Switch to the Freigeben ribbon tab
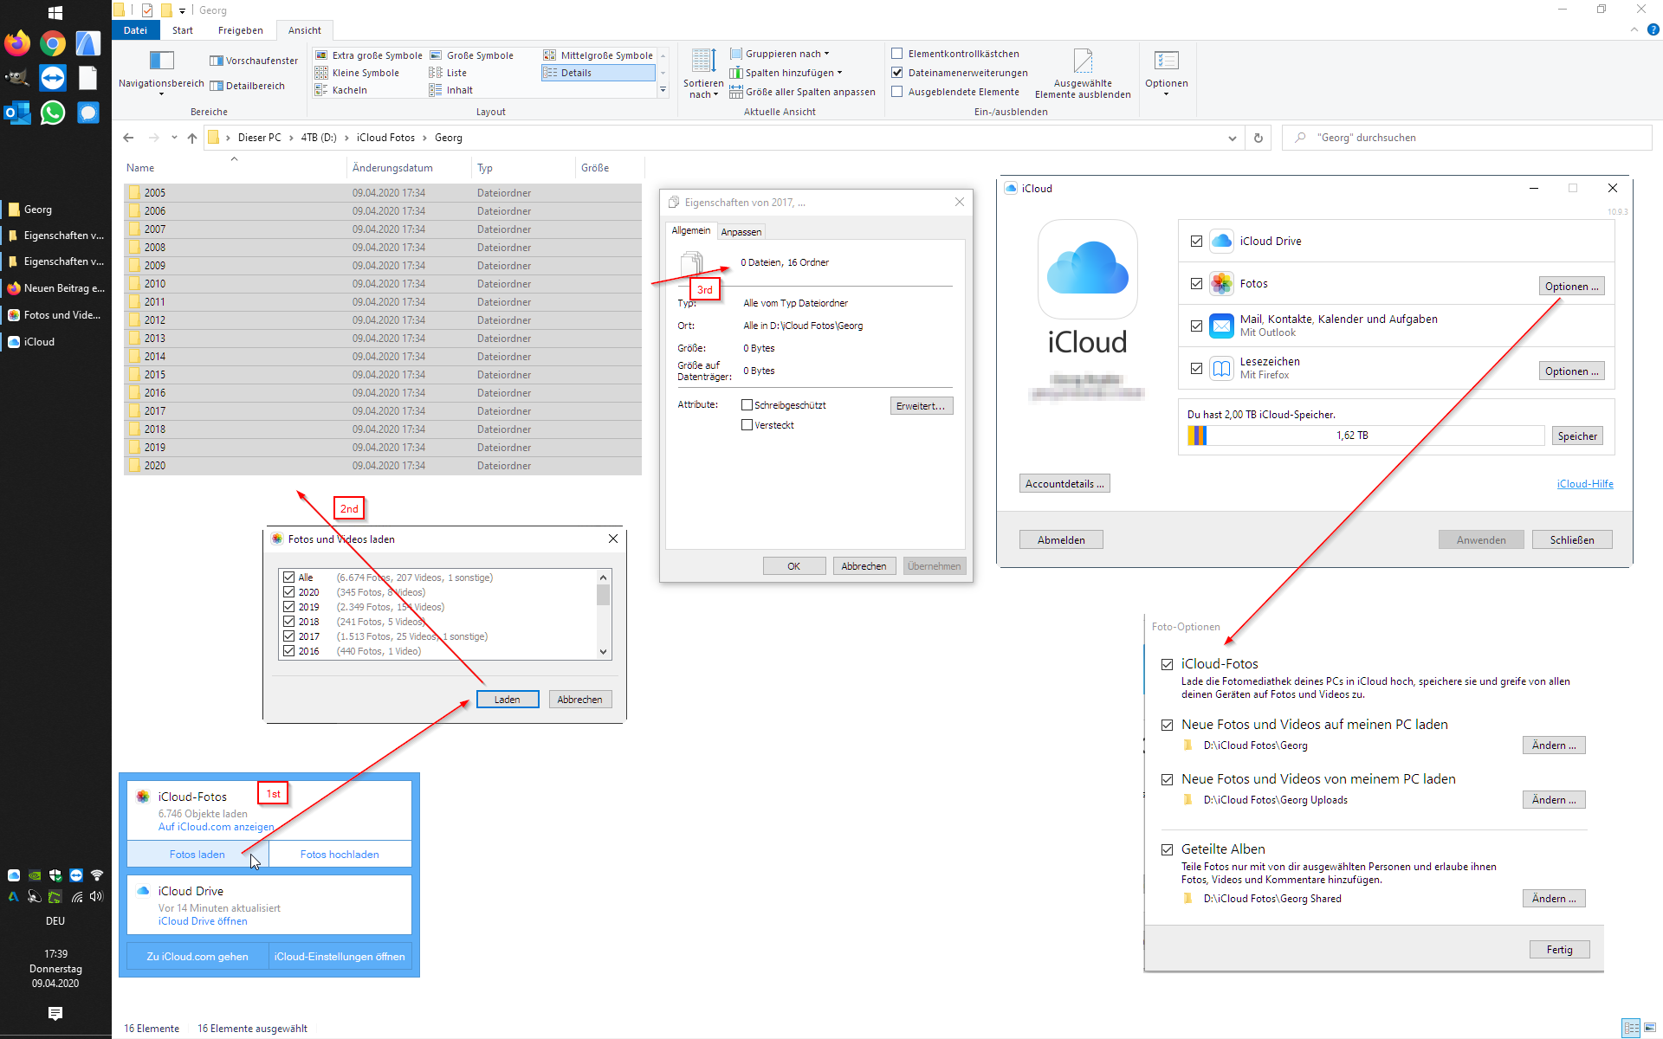Viewport: 1663px width, 1039px height. (240, 30)
